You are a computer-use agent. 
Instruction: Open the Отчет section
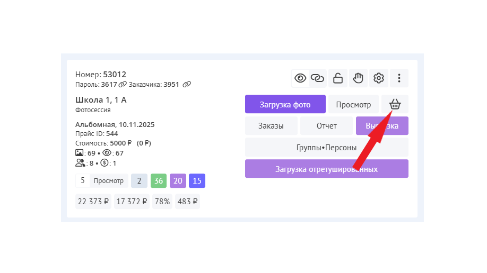click(326, 126)
